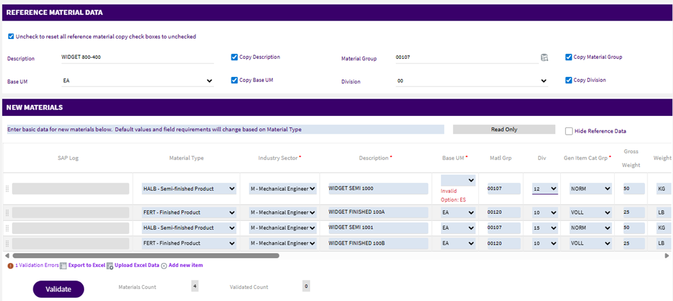Open the Div dropdown showing 15
The height and width of the screenshot is (301, 673).
(x=545, y=228)
